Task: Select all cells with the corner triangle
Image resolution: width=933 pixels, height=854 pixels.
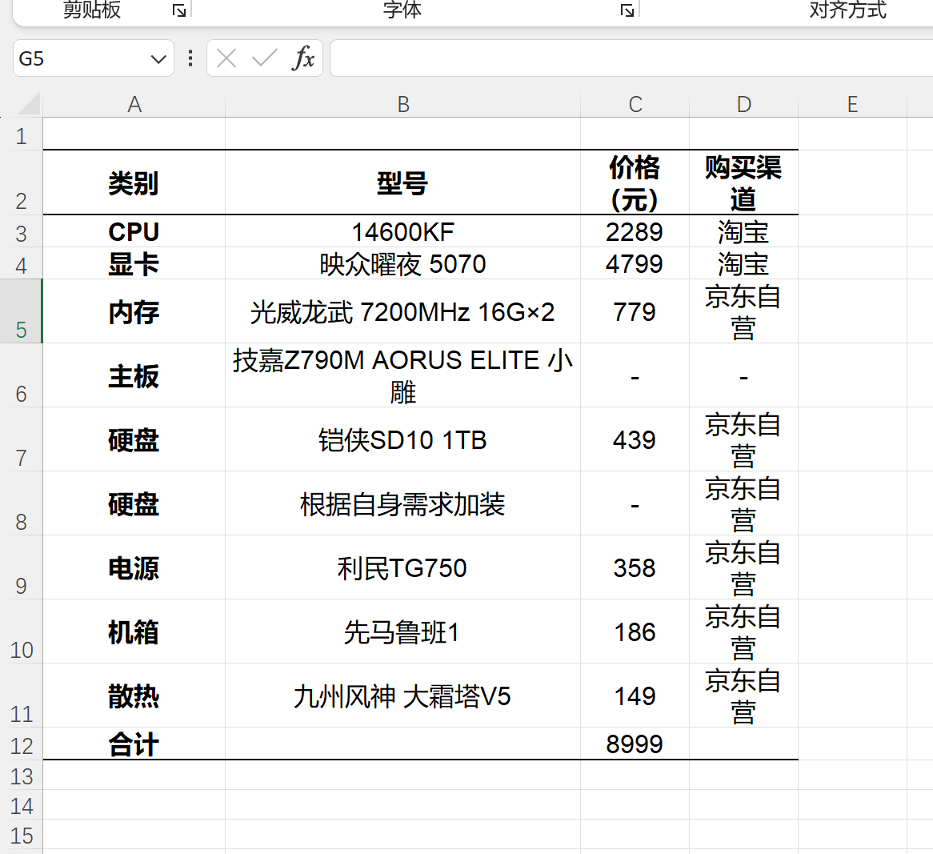Action: [28, 103]
